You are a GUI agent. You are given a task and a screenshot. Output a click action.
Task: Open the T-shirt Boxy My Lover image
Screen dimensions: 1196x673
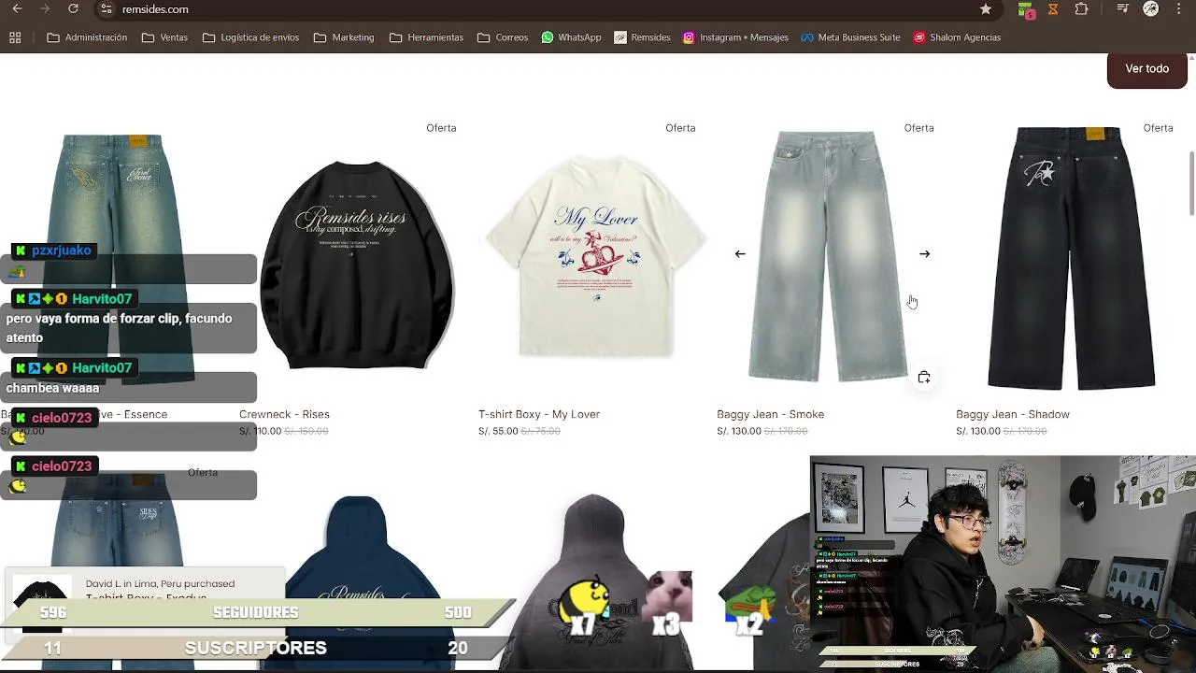[596, 257]
